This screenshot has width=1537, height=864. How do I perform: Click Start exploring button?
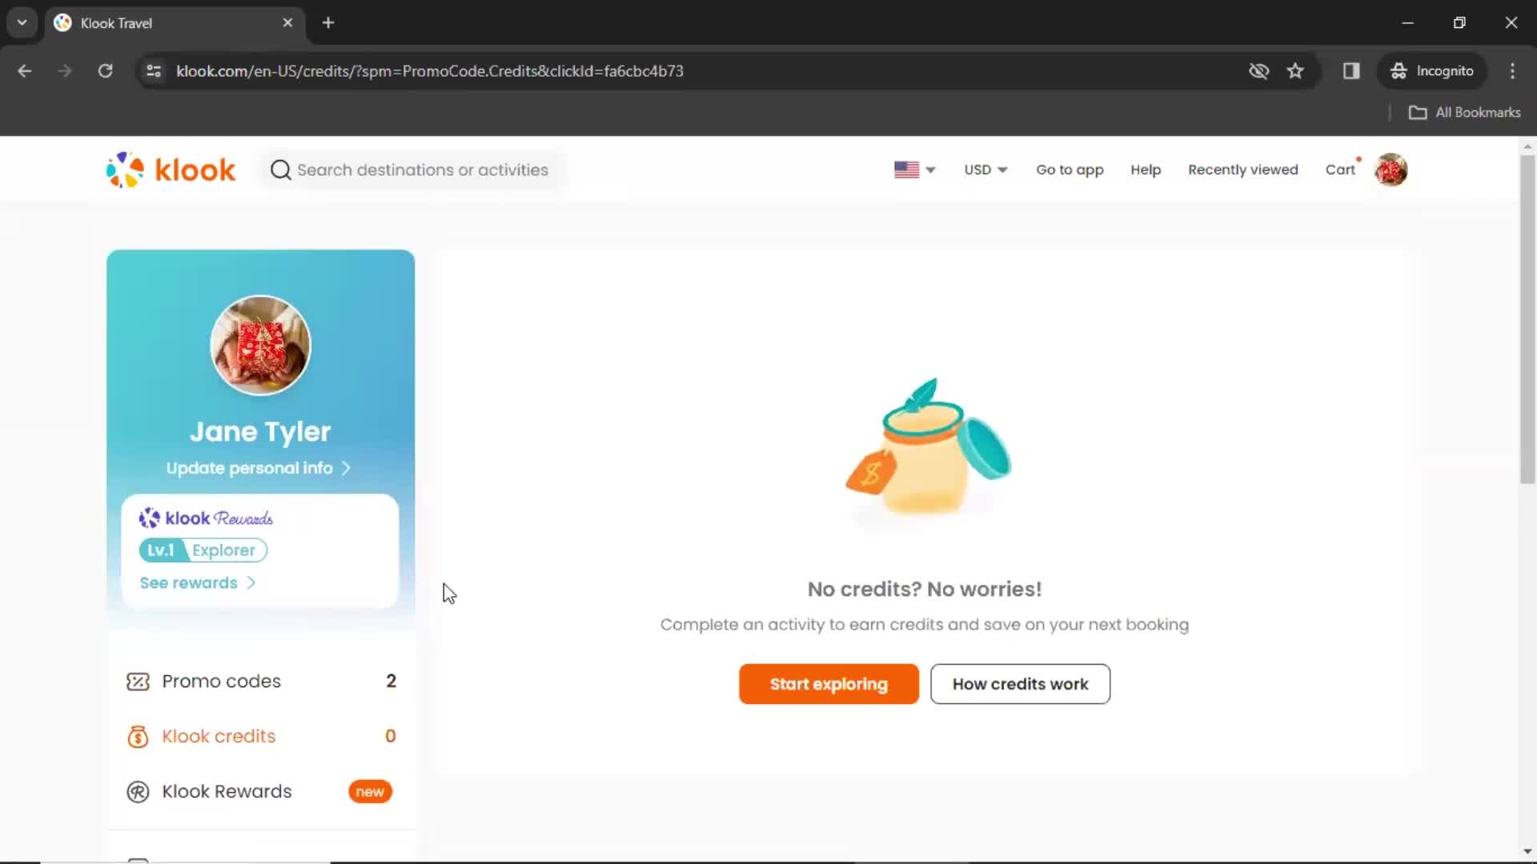point(829,684)
